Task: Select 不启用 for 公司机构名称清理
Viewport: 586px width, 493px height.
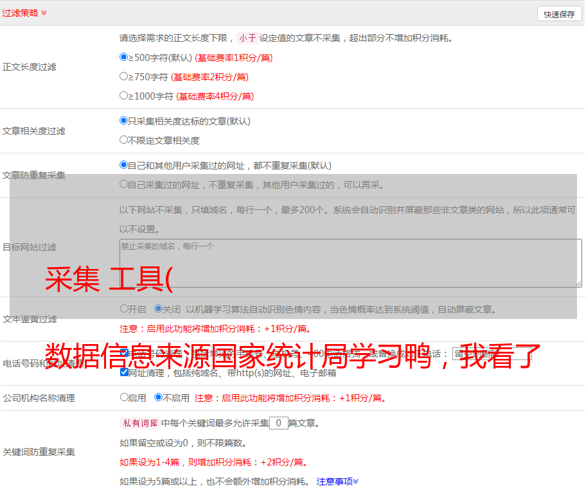Action: point(158,397)
